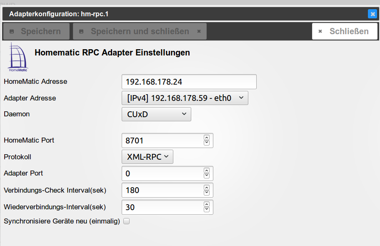The height and width of the screenshot is (246, 380).
Task: Open the Protokoll XML-RPC dropdown
Action: tap(147, 157)
